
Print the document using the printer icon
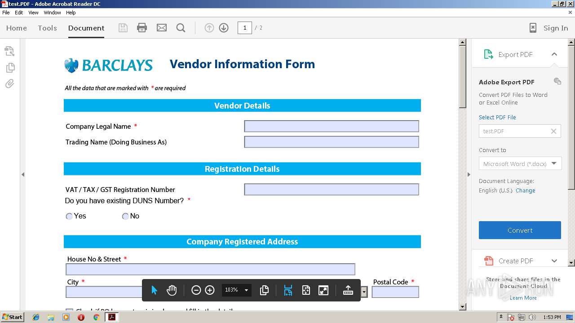(142, 28)
